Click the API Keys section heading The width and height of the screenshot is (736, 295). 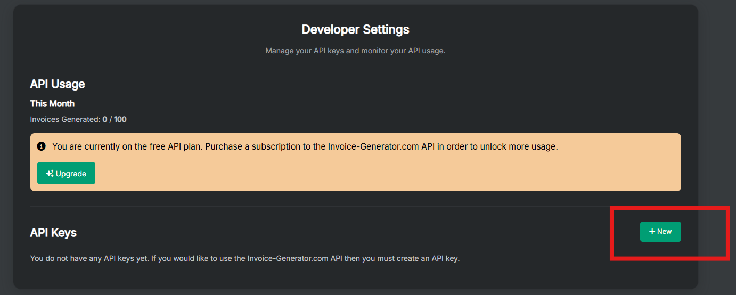(x=53, y=233)
